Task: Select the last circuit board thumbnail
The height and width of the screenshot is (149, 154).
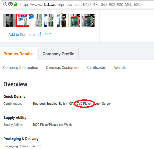Action: (88, 21)
